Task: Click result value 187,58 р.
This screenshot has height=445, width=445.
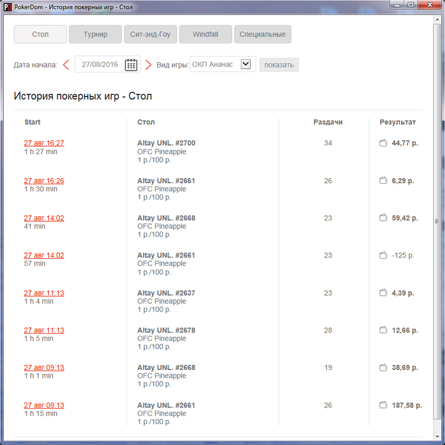Action: (x=407, y=406)
